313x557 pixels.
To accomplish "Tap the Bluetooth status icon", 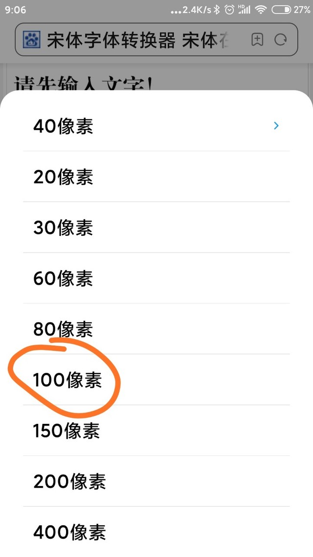I will [x=217, y=10].
